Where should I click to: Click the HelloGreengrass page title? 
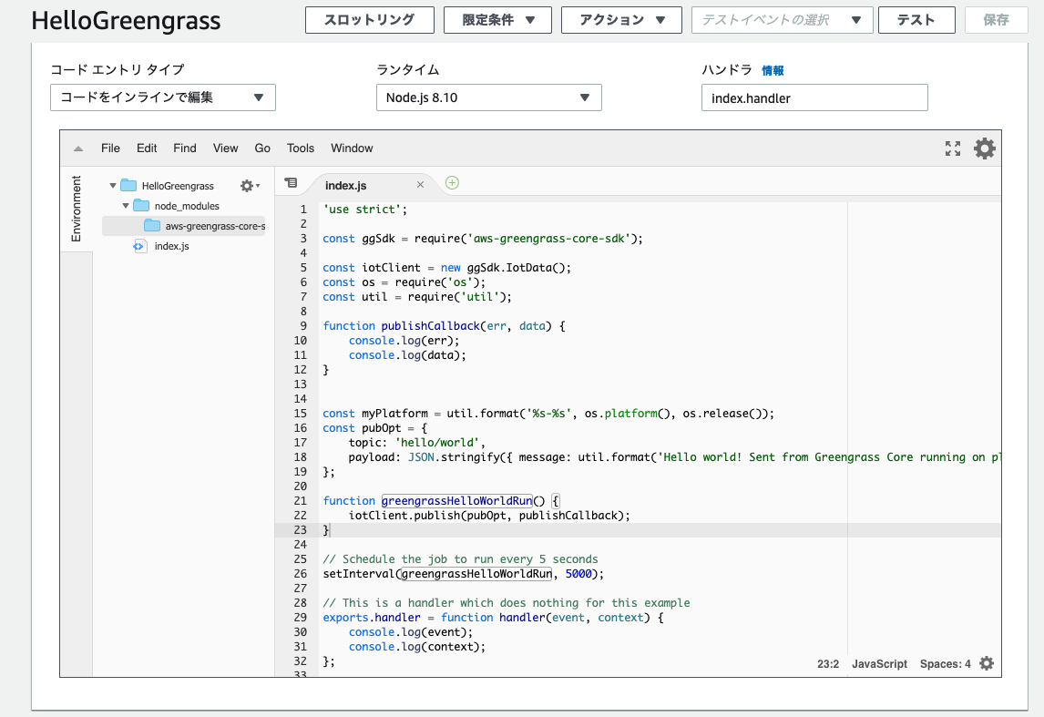pyautogui.click(x=126, y=21)
